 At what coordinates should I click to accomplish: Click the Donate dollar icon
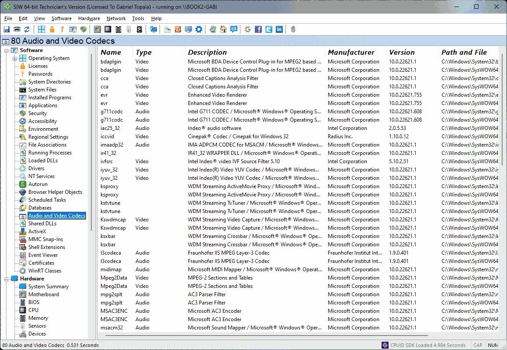click(x=293, y=29)
